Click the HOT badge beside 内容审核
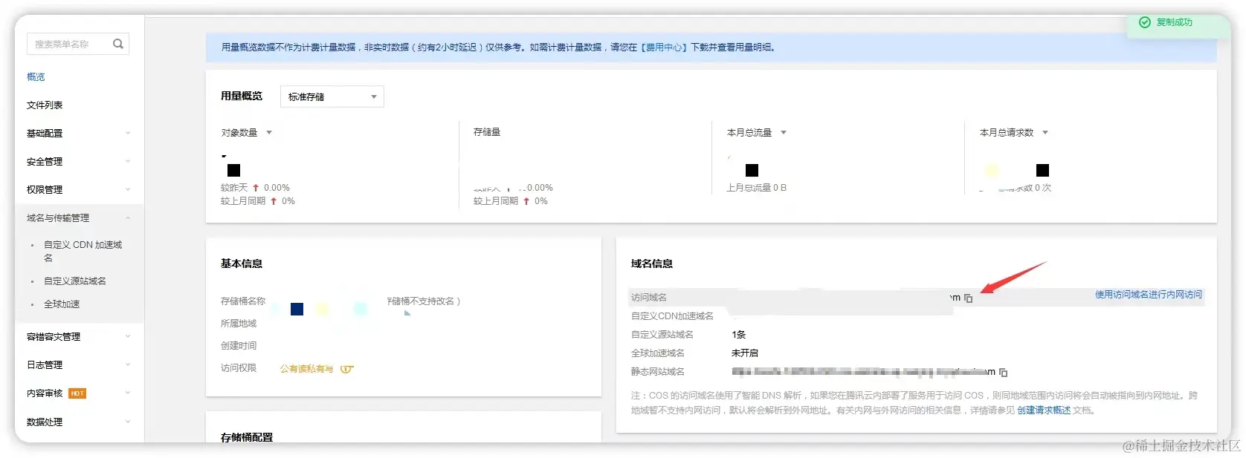This screenshot has height=458, width=1246. 77,393
